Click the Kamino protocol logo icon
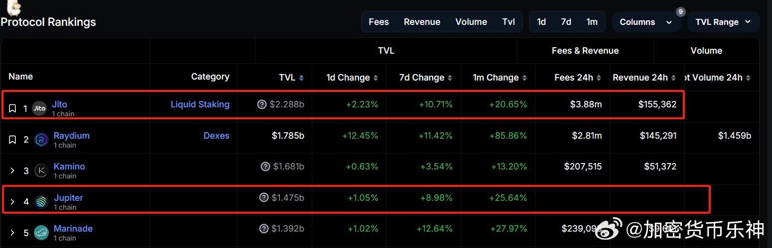 pyautogui.click(x=41, y=171)
